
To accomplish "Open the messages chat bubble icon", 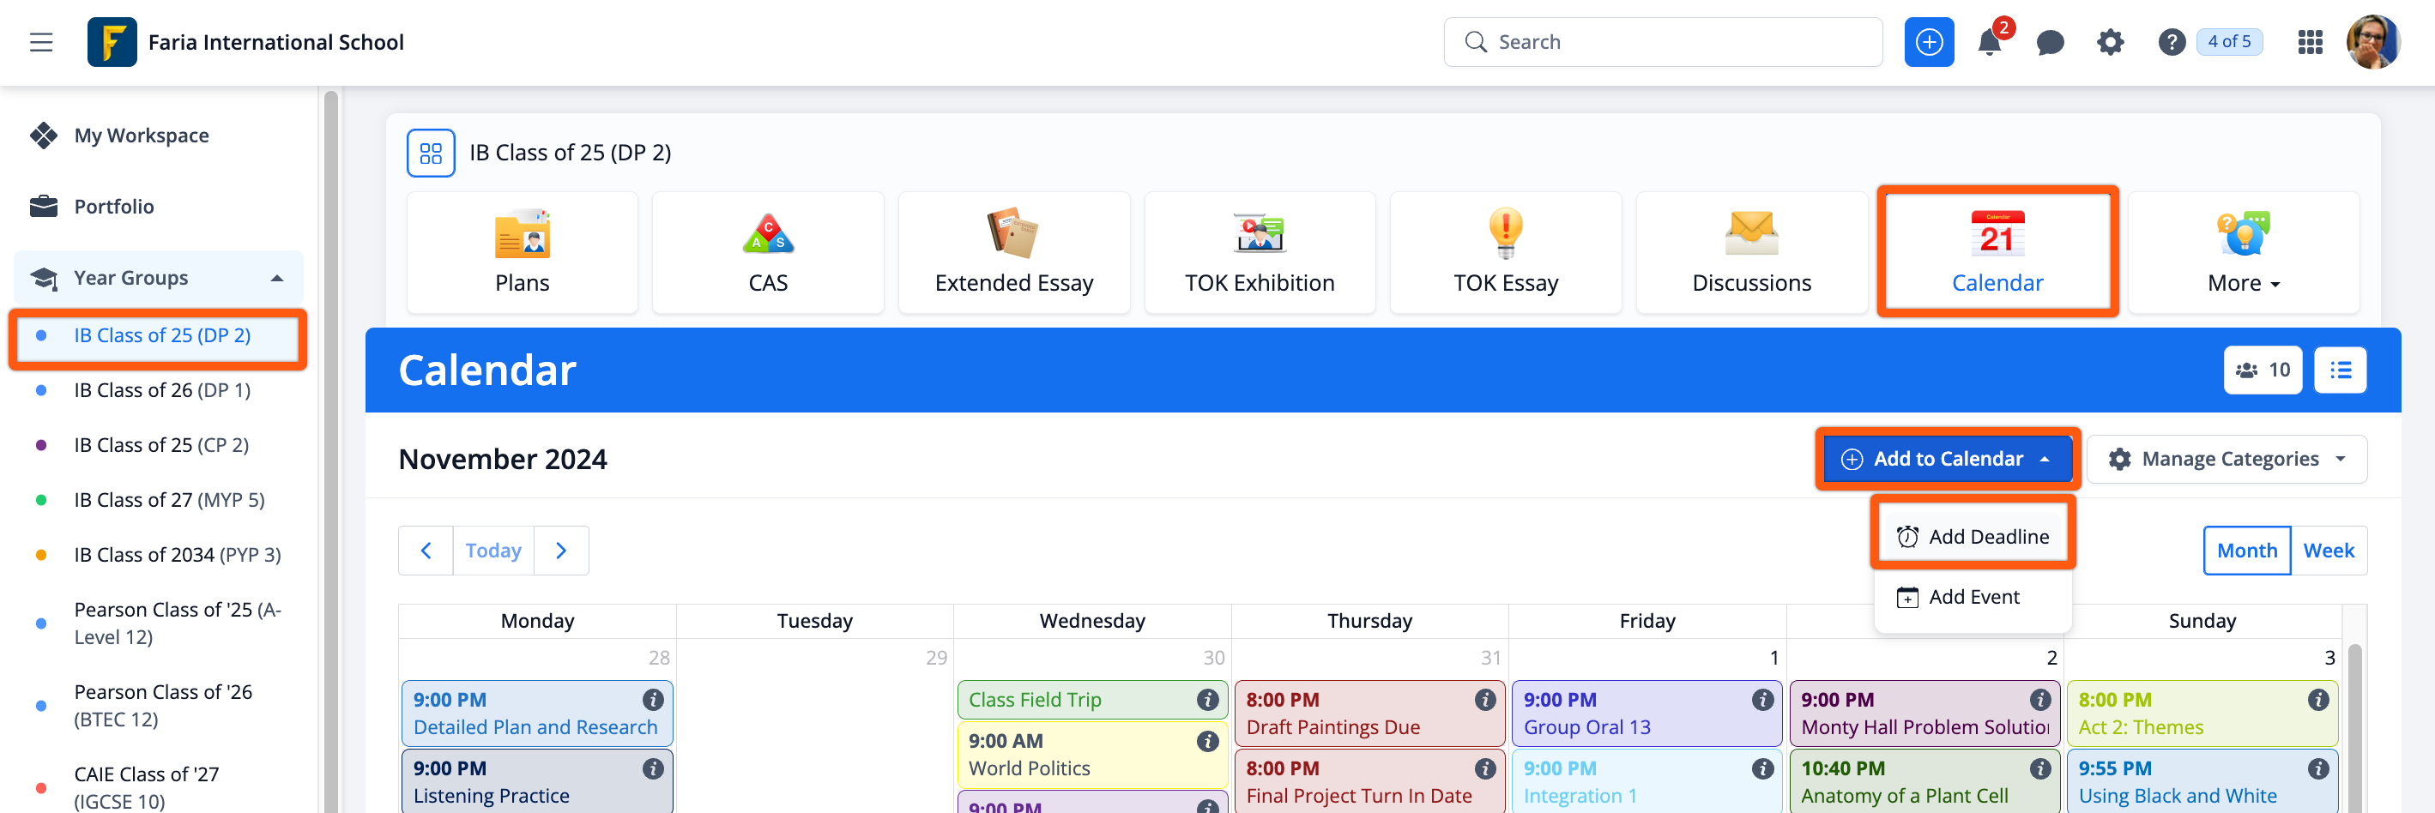I will (2050, 43).
